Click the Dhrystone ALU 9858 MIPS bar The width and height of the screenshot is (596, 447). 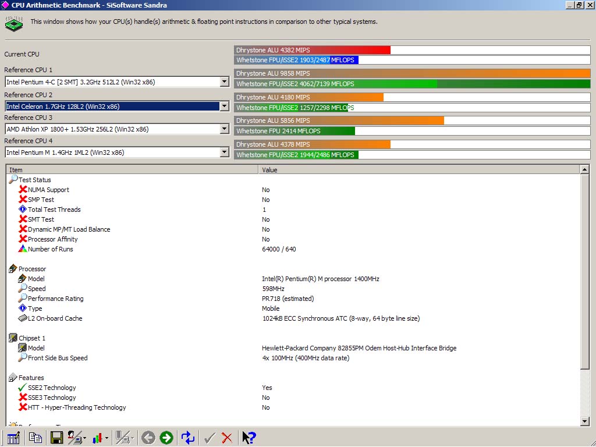click(x=412, y=73)
